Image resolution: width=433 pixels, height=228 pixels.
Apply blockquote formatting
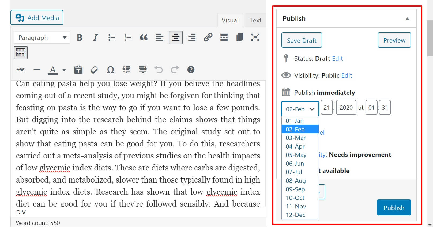144,37
